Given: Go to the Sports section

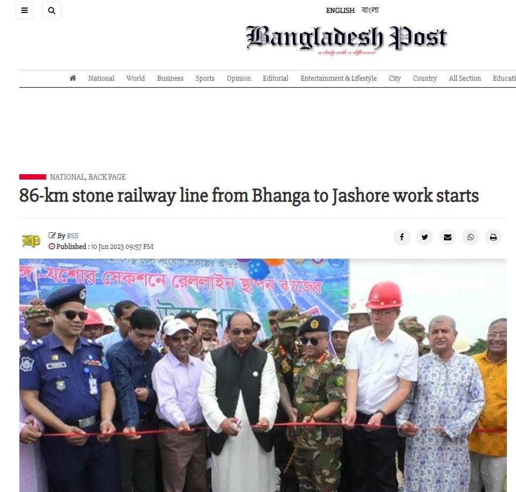Looking at the screenshot, I should 205,79.
